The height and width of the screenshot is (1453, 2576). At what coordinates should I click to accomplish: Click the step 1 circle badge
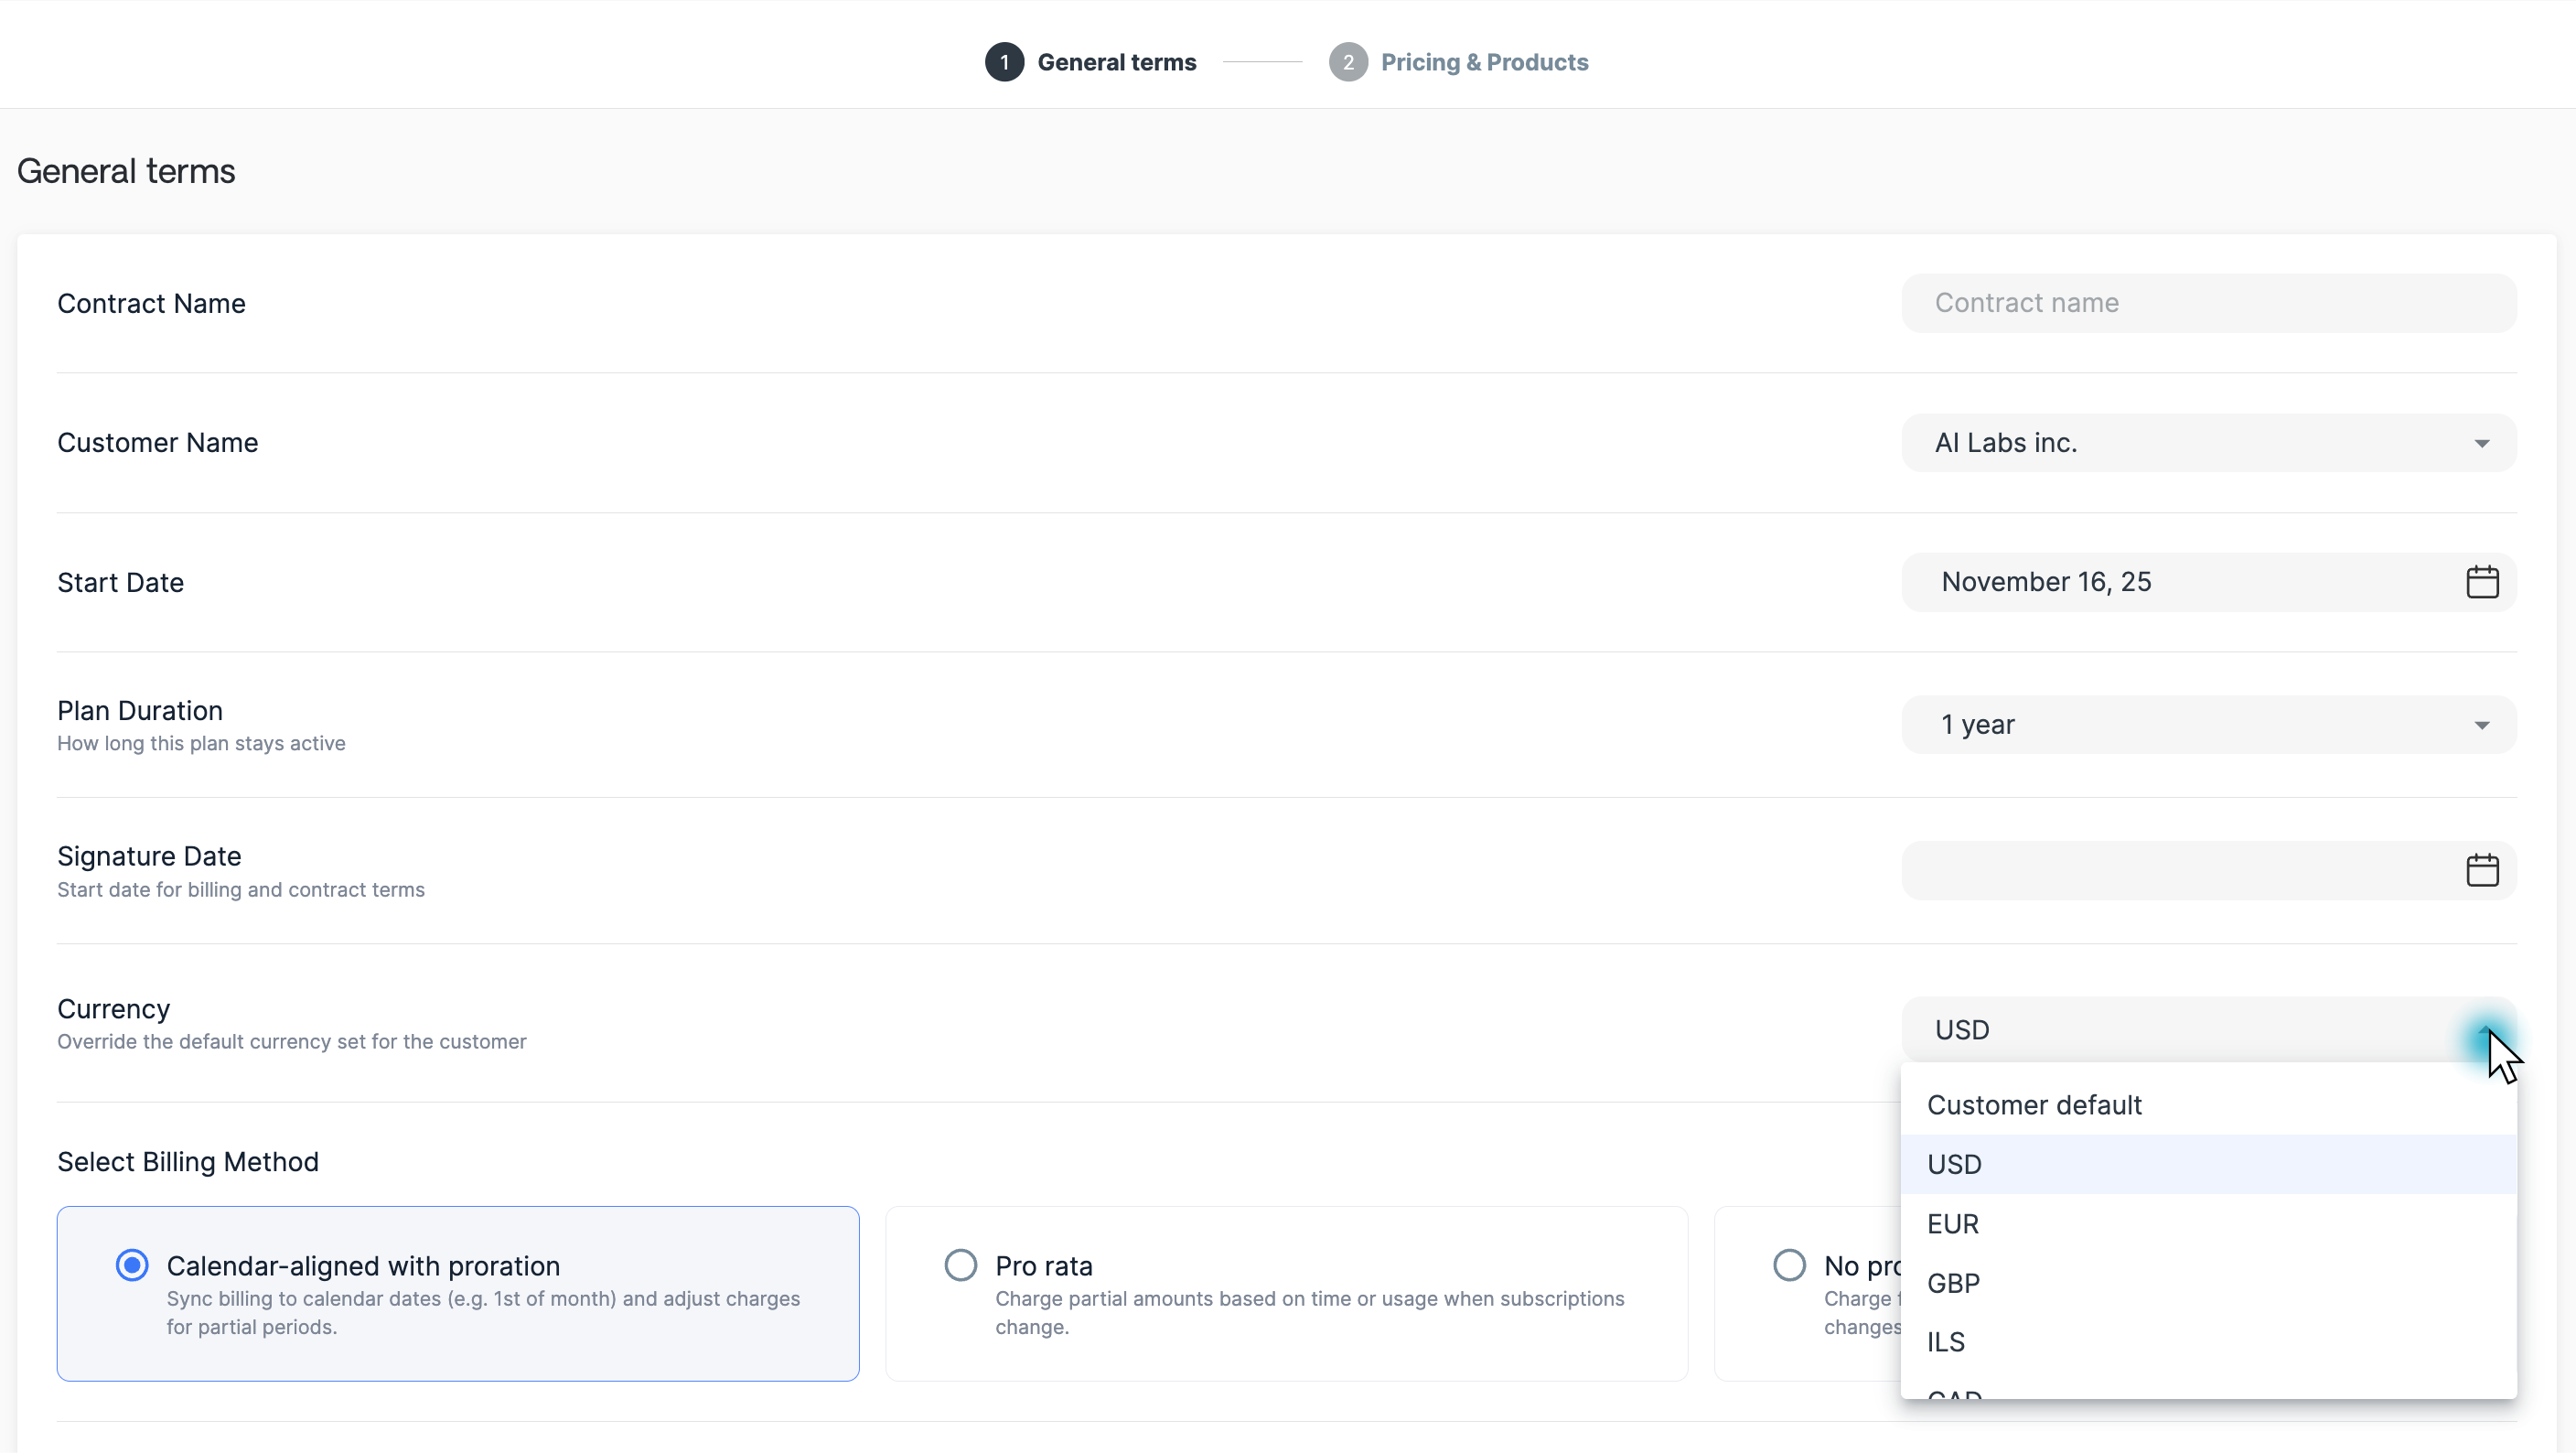tap(1004, 62)
